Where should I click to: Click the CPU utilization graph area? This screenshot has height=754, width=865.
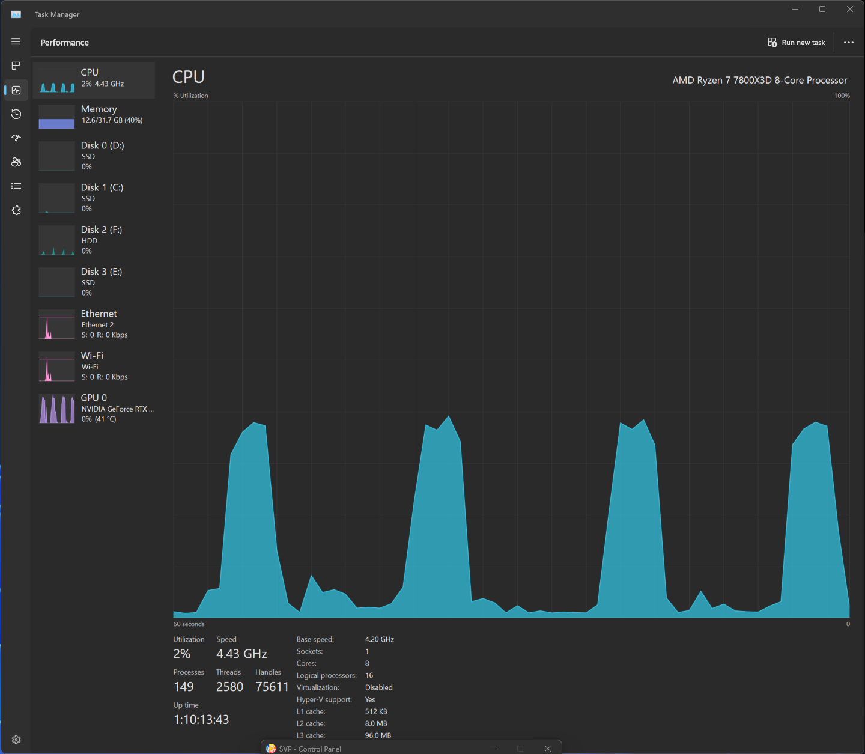click(x=511, y=359)
